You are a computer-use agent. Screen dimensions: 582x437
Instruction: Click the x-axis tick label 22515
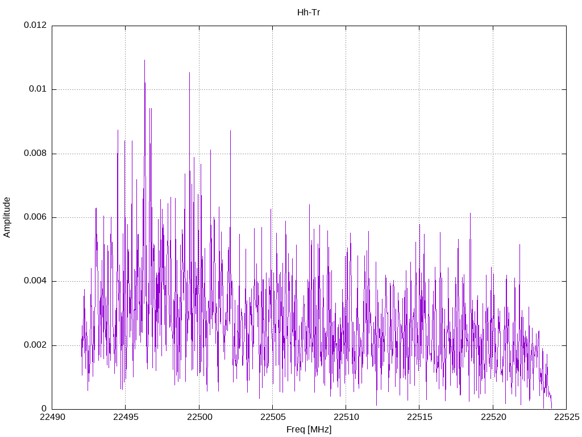[419, 417]
